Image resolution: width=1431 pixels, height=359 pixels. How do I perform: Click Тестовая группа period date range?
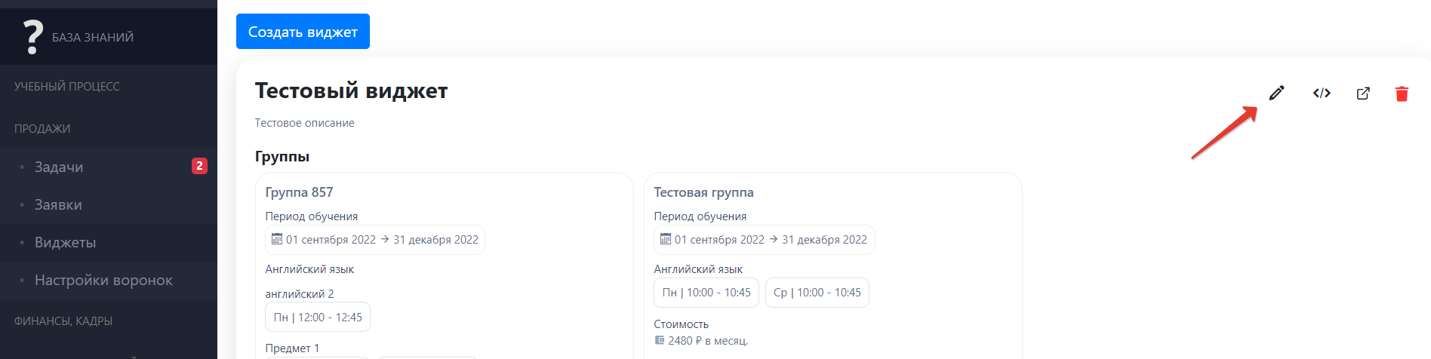click(x=765, y=240)
